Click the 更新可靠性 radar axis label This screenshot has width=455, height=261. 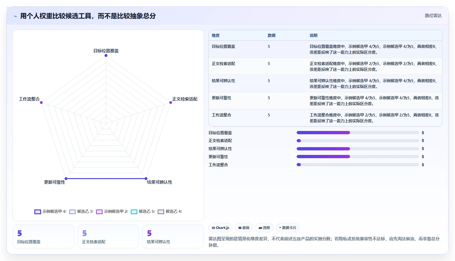pos(55,182)
